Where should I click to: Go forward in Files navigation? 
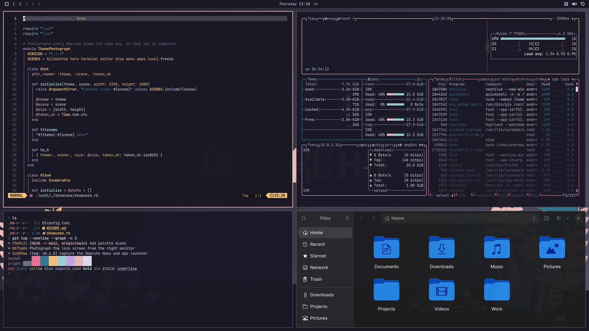(x=373, y=218)
